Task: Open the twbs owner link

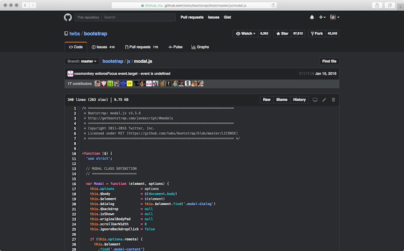Action: pos(75,34)
